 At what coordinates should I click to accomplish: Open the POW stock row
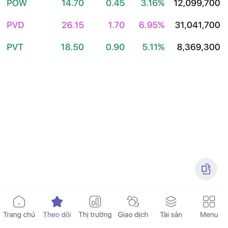tap(14, 4)
